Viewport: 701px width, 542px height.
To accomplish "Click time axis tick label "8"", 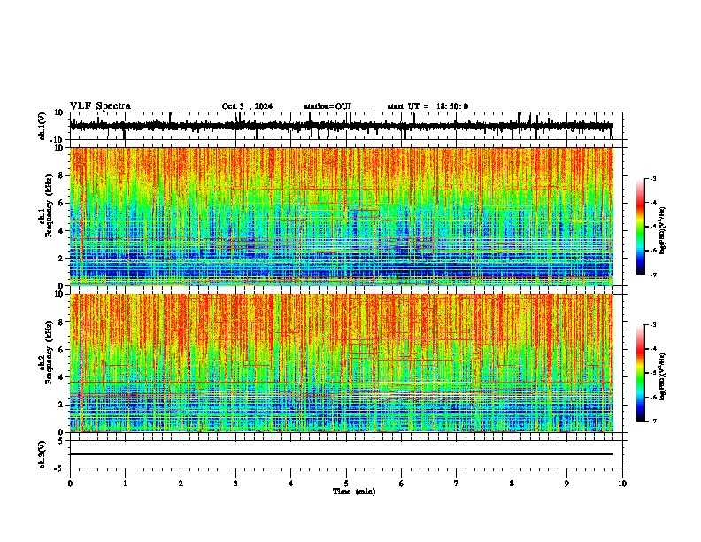I will [512, 484].
